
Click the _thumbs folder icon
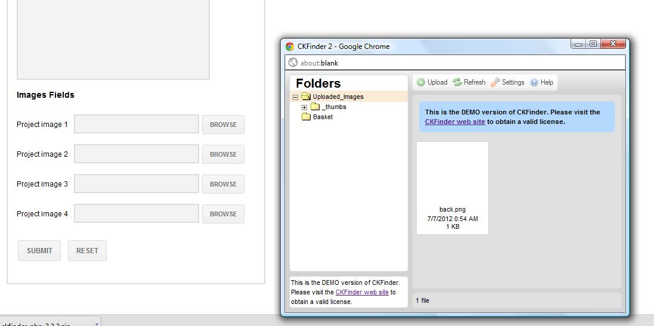pos(315,107)
